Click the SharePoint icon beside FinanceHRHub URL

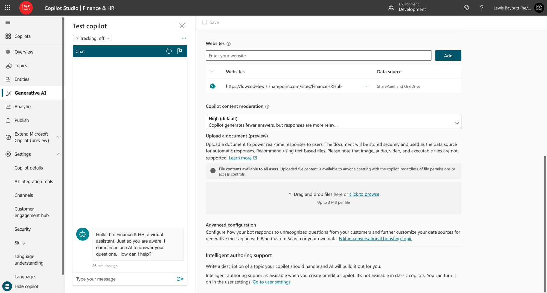[x=213, y=86]
